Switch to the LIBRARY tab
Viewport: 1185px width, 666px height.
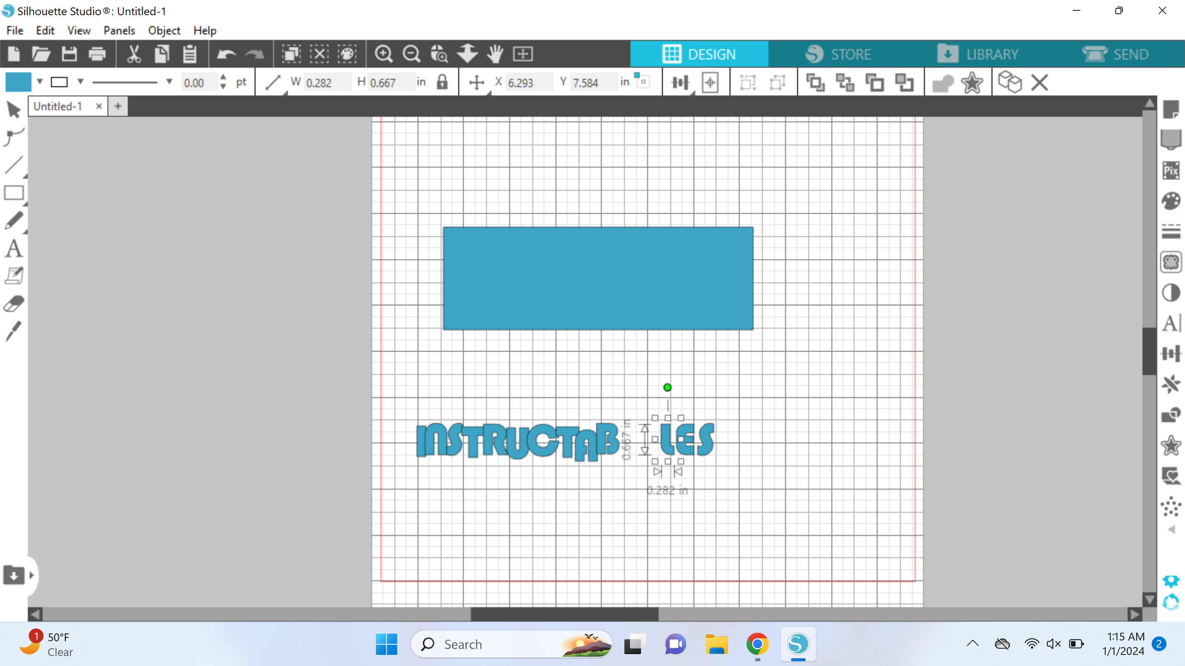point(978,54)
